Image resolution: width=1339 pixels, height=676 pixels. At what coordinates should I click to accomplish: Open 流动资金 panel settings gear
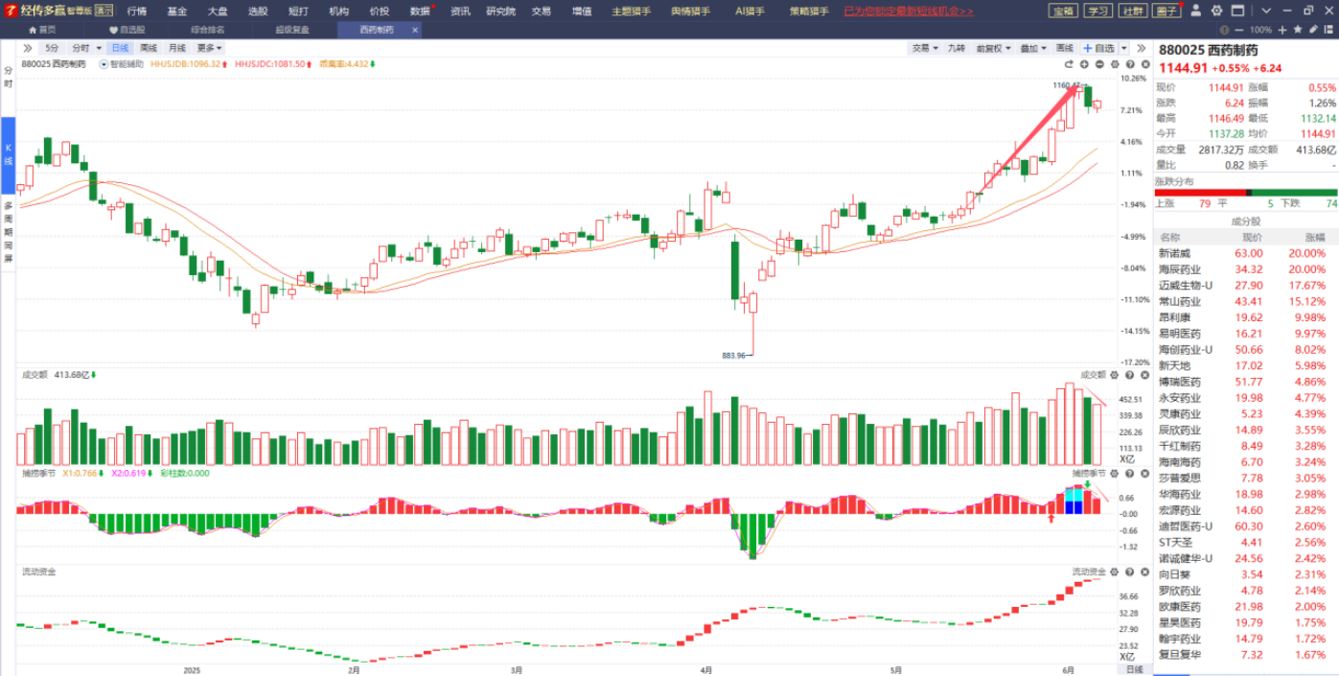[1115, 571]
